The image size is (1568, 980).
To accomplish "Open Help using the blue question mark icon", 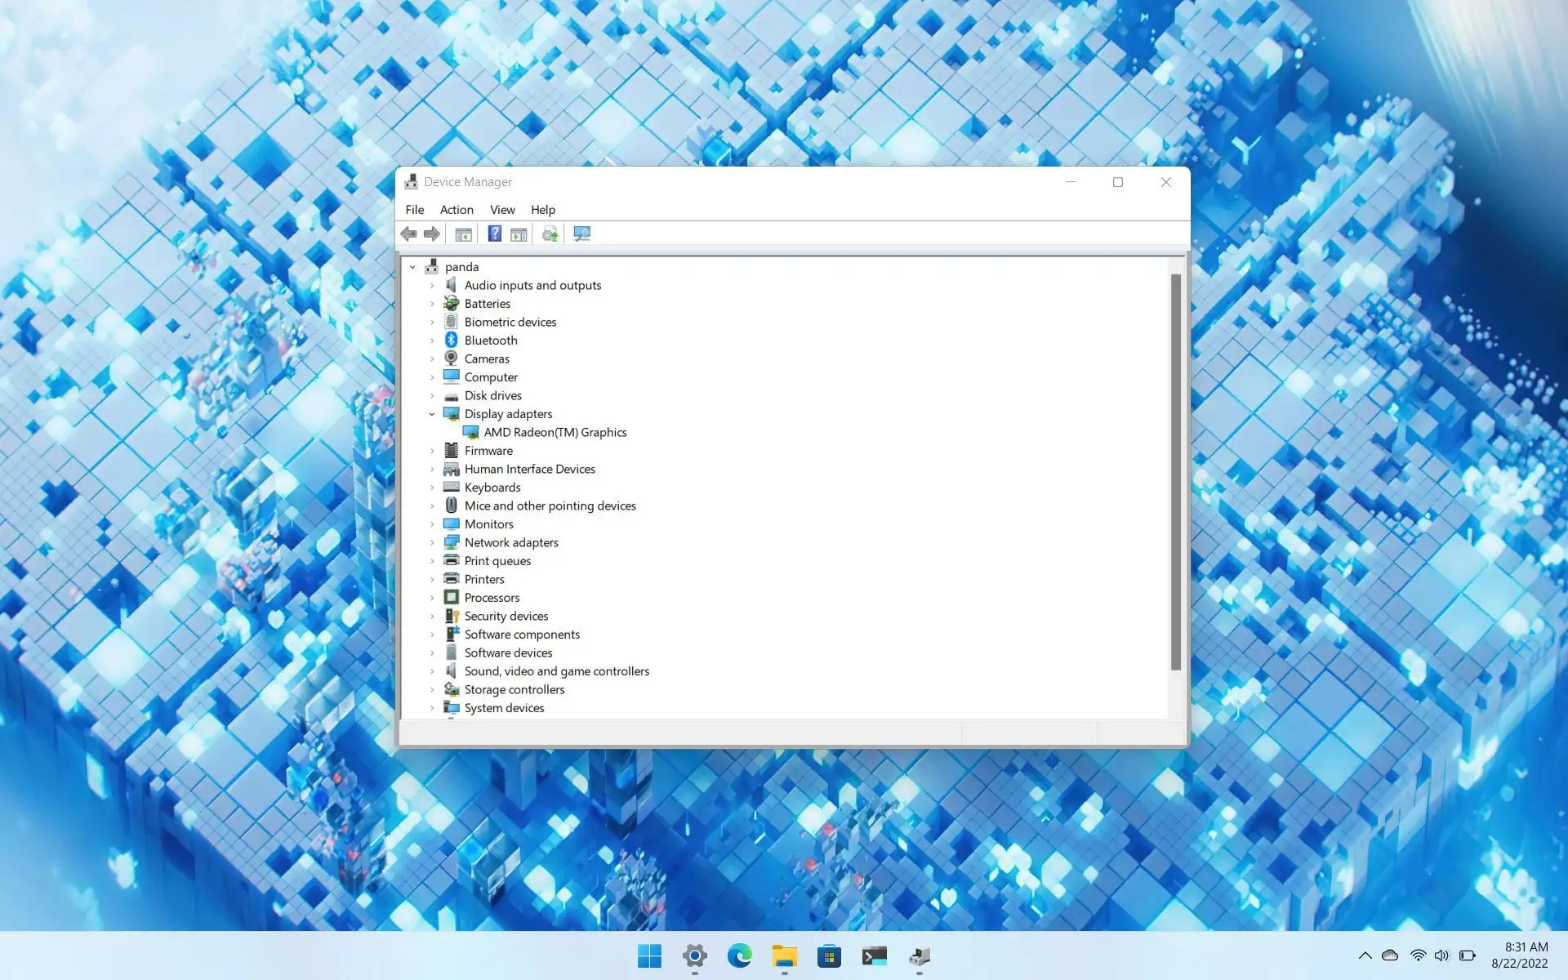I will coord(494,234).
